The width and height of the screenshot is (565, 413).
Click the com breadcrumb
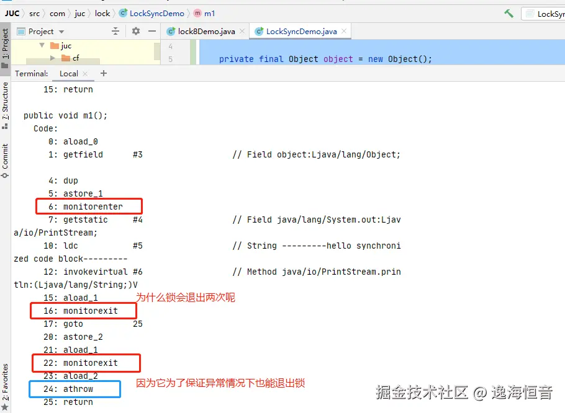(x=57, y=14)
